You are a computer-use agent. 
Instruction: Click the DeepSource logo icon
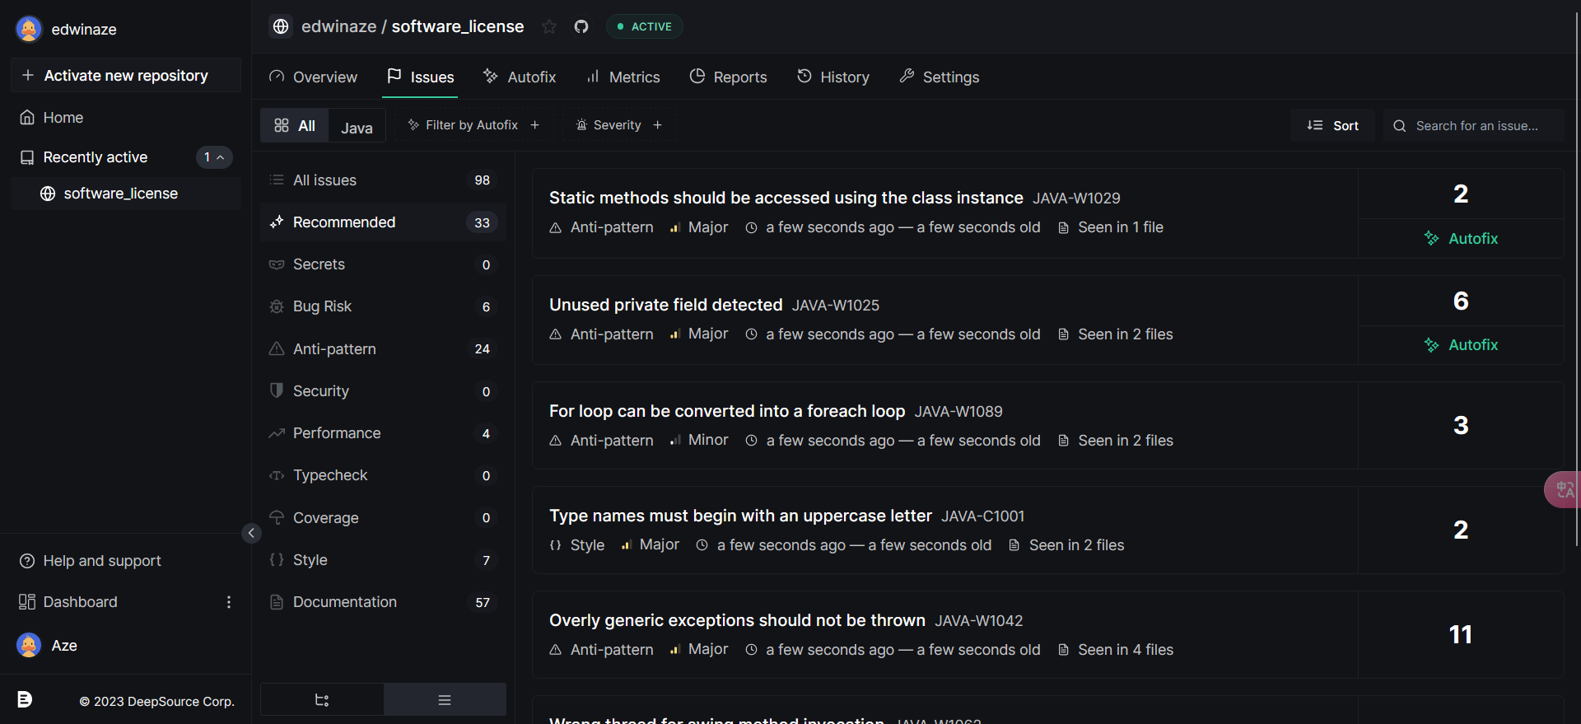pos(25,699)
